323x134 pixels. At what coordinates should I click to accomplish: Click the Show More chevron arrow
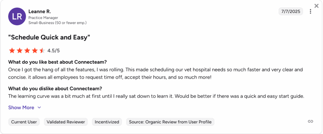(x=39, y=108)
